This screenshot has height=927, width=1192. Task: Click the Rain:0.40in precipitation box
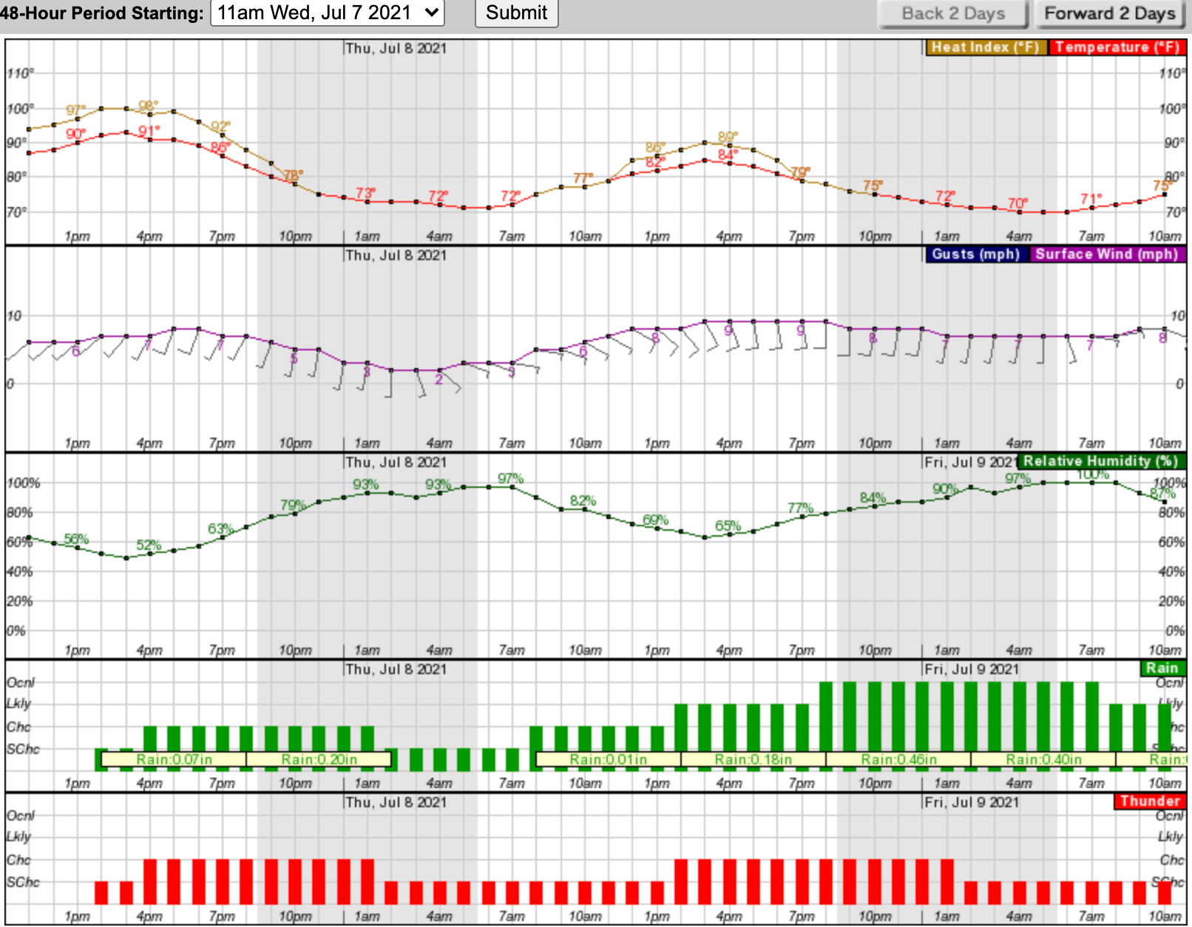click(1043, 759)
